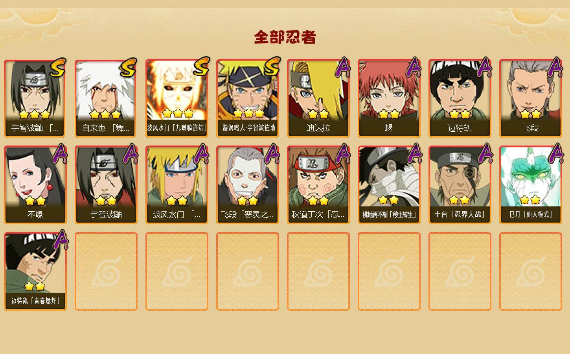Select 桃地再不斩「秽土转生」card
Viewport: 570px width, 354px height.
coord(389,185)
